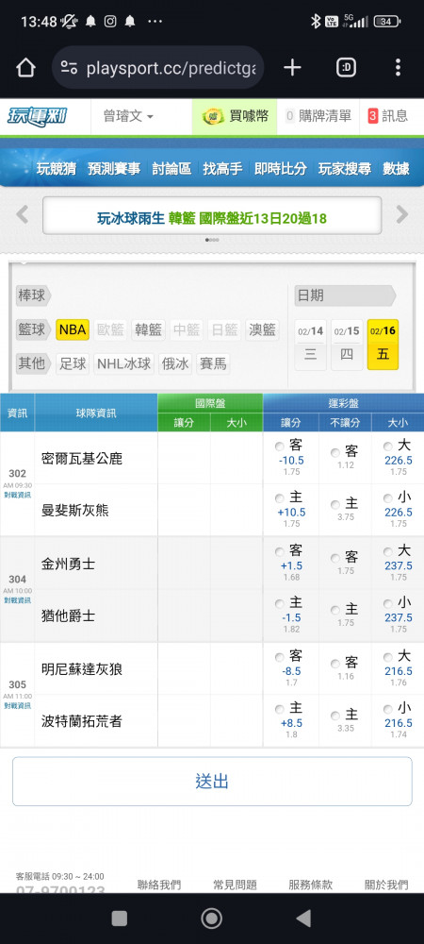Open 對戰資訊 for game 302

pos(17,495)
